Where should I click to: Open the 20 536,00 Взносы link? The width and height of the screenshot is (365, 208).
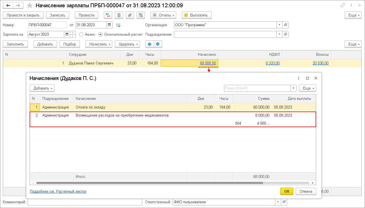(321, 63)
